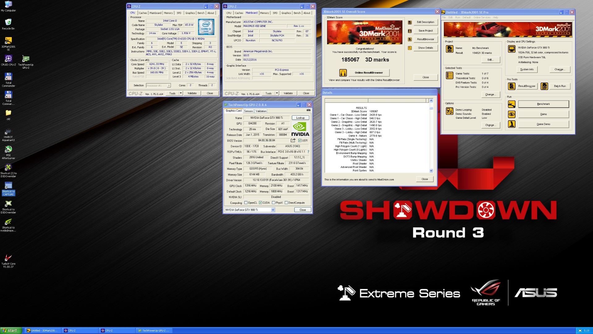
Task: Click Validate in the left CPU-Z window
Action: coord(192,93)
